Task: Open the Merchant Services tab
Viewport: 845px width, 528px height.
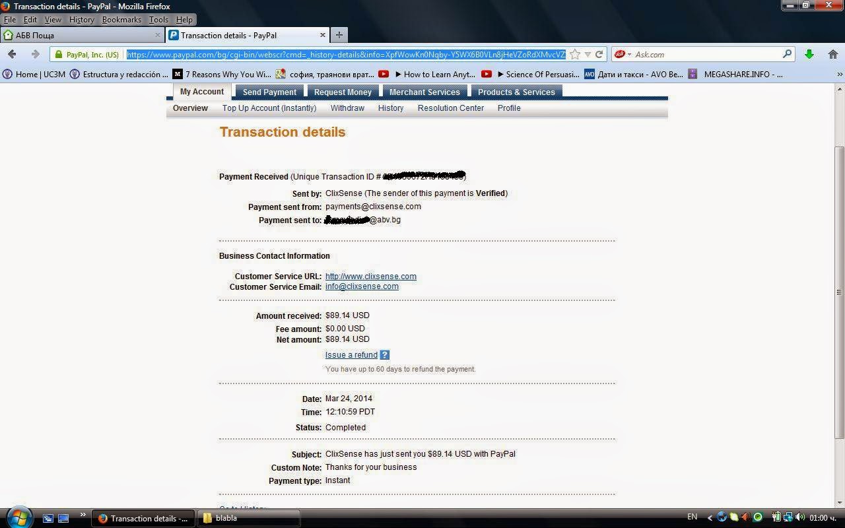Action: [x=424, y=92]
